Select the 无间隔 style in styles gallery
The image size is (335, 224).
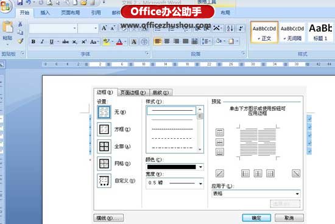[292, 33]
